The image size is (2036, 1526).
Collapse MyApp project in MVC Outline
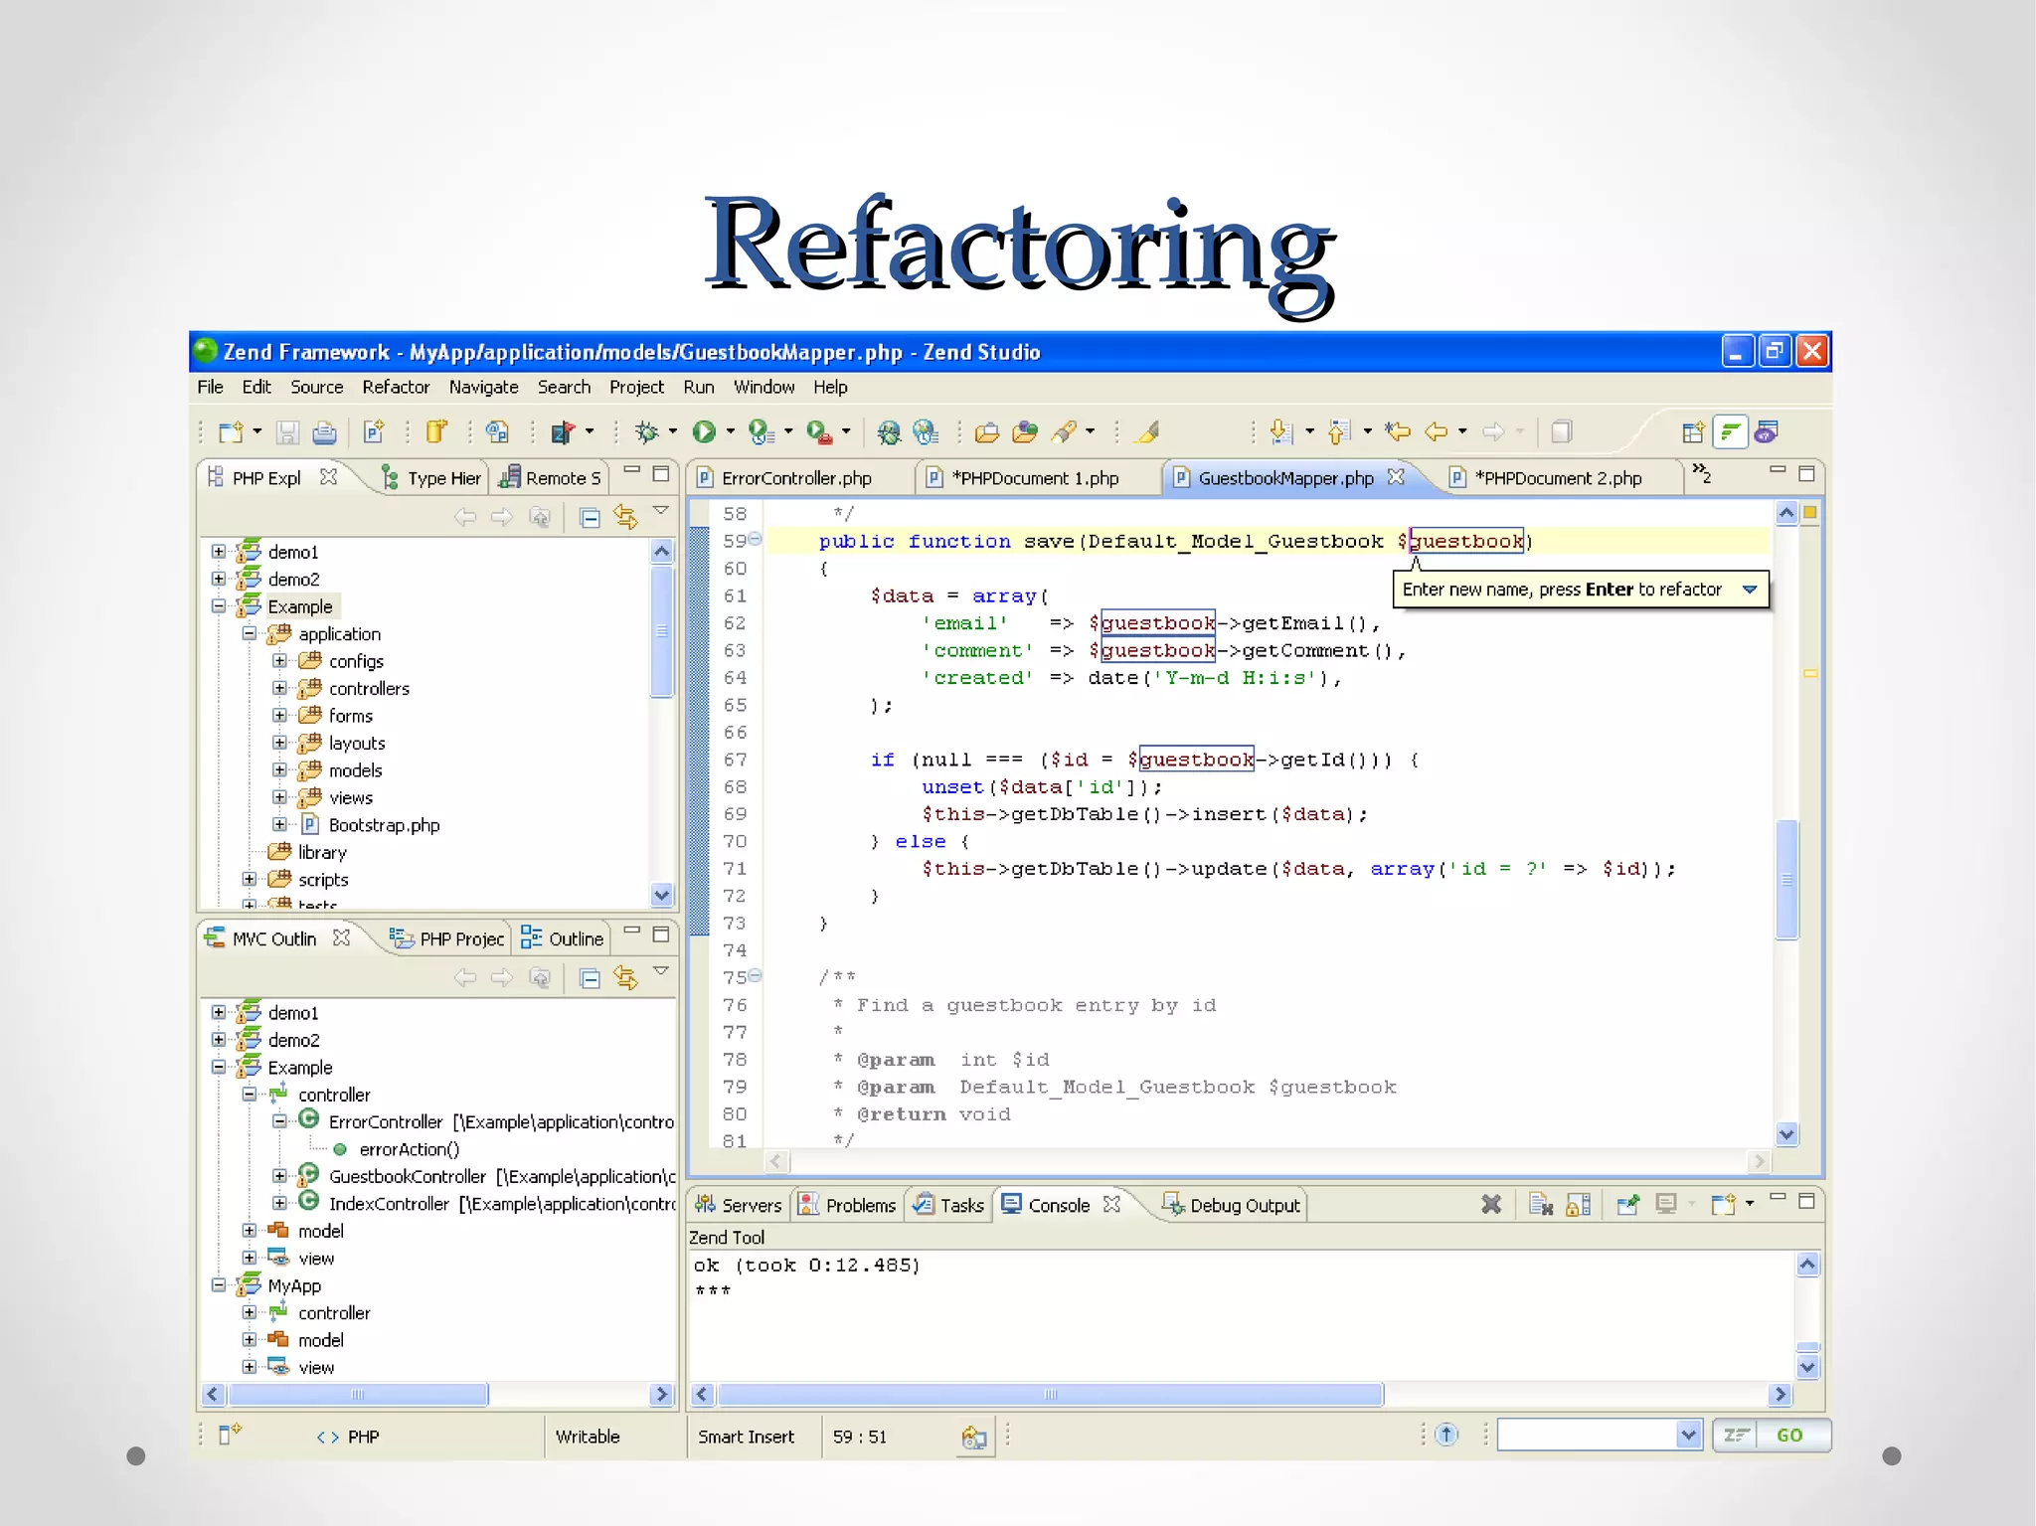click(x=219, y=1284)
